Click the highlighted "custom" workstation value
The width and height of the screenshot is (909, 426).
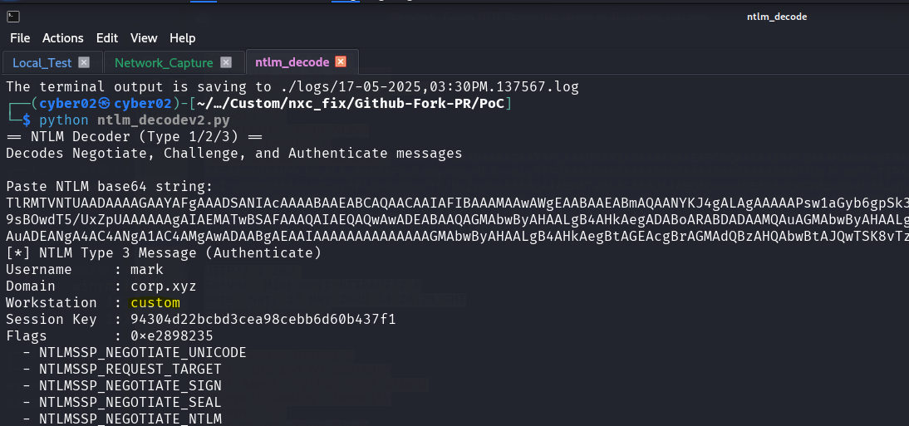coord(155,303)
